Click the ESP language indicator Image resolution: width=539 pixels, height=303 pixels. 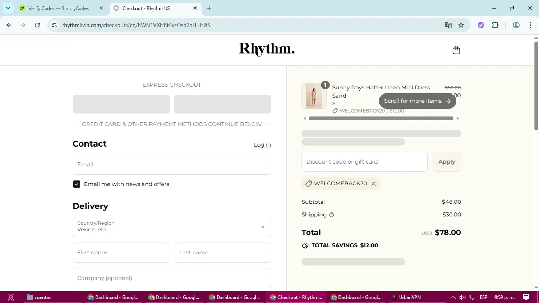[484, 297]
